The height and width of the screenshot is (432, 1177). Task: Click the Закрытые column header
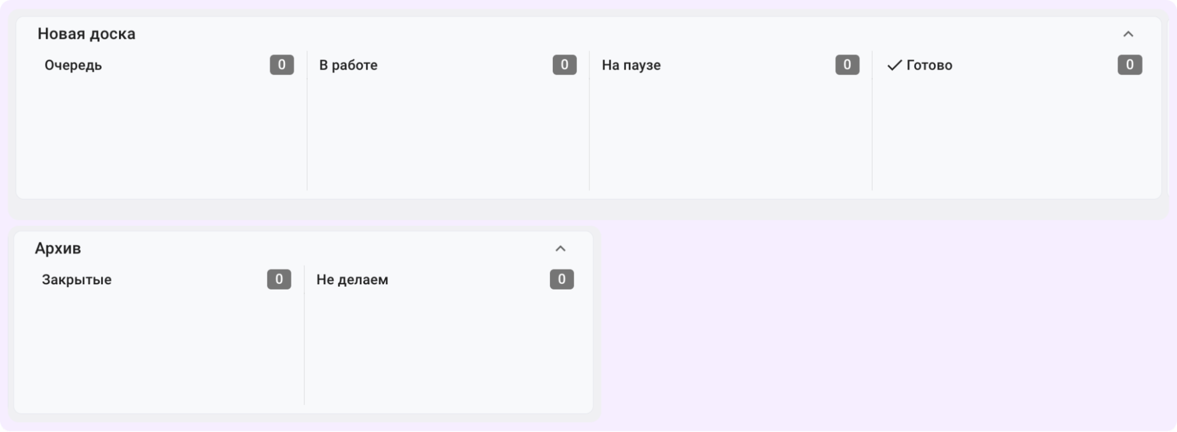(x=77, y=280)
